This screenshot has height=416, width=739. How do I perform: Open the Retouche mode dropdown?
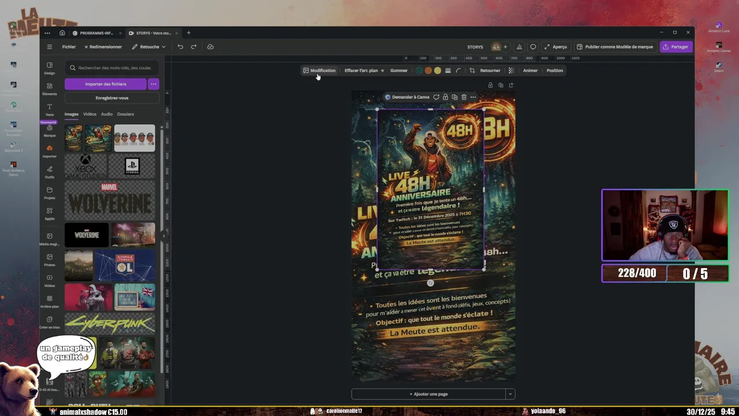pyautogui.click(x=148, y=47)
